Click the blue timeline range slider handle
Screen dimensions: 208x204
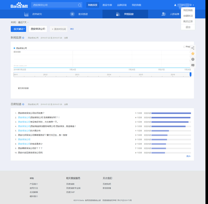[191, 74]
